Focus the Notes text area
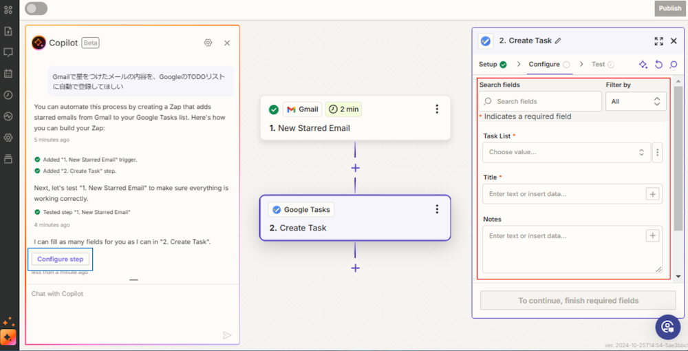Image resolution: width=688 pixels, height=351 pixels. pyautogui.click(x=572, y=249)
